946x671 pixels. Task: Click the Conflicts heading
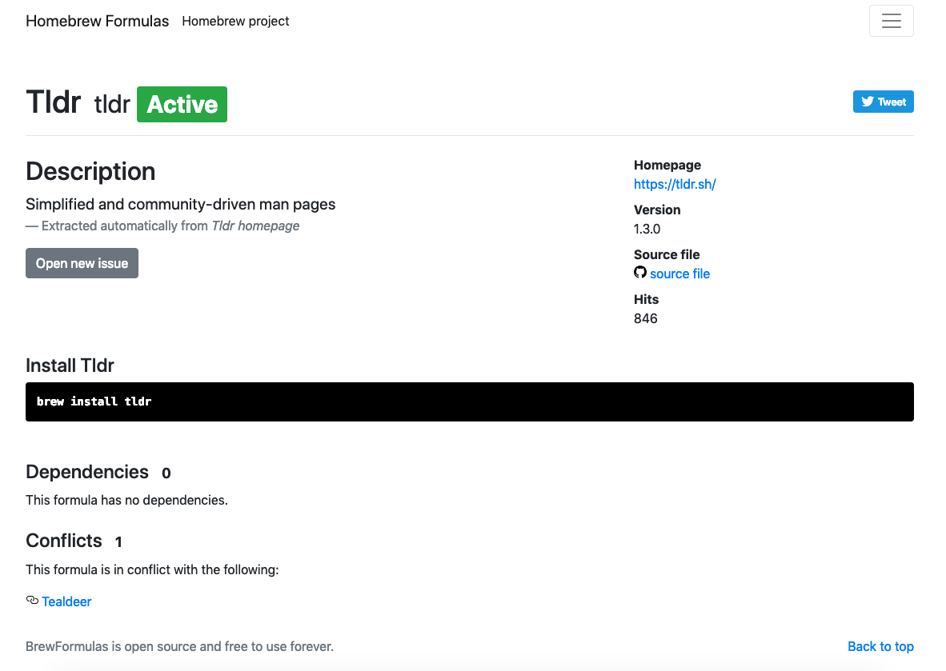(x=64, y=541)
